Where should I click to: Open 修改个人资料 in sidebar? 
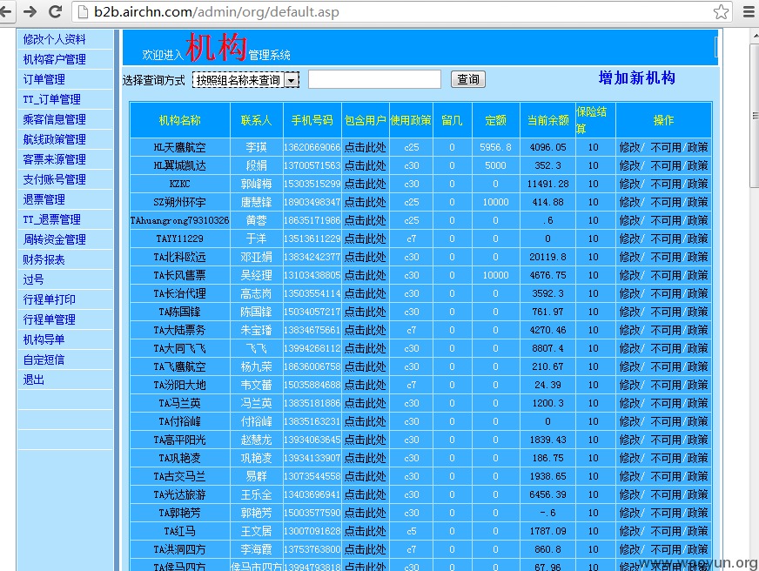[x=54, y=39]
